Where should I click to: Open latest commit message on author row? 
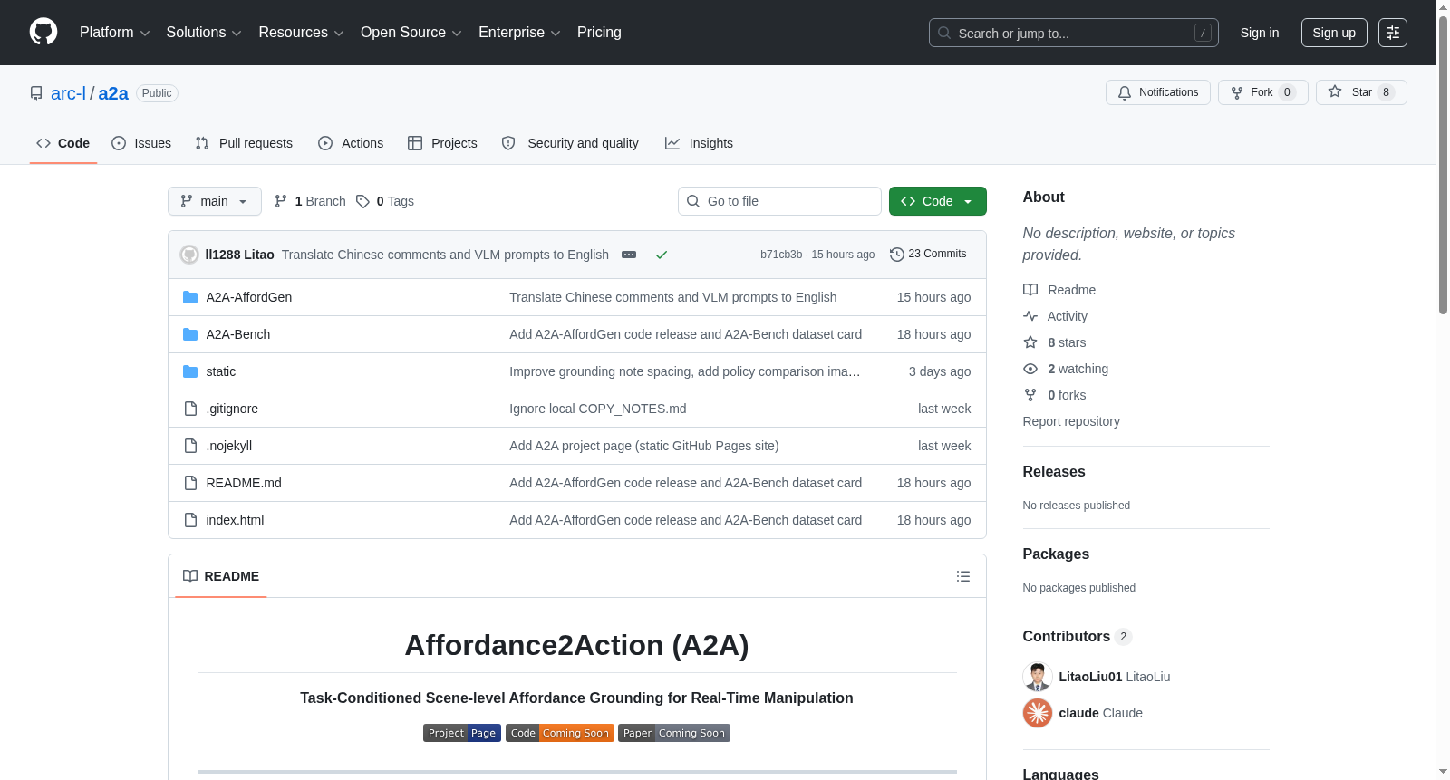(x=445, y=255)
